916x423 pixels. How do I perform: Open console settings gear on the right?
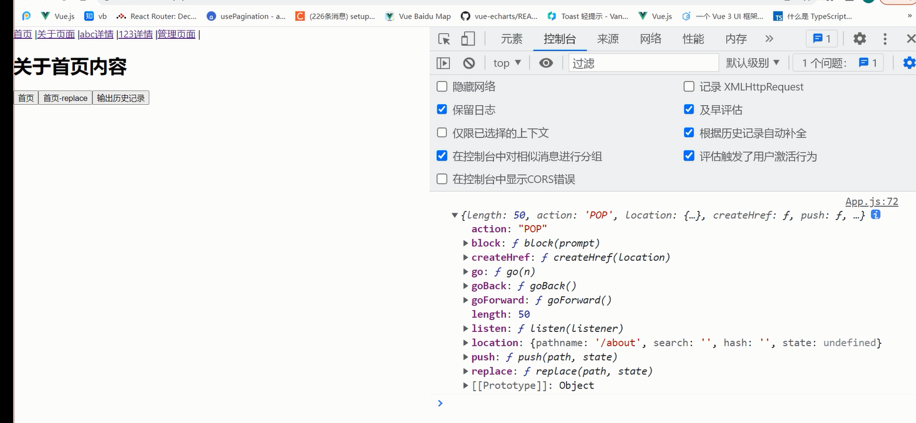tap(909, 62)
